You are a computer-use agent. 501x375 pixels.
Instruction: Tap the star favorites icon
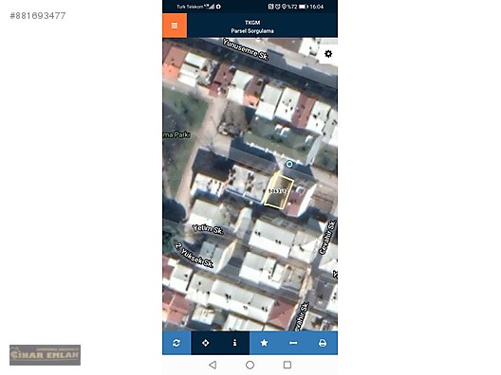tap(264, 343)
